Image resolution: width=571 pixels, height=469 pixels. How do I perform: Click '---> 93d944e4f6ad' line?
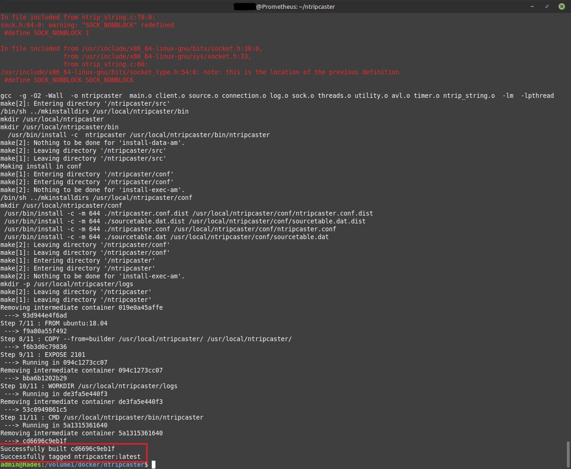pyautogui.click(x=36, y=315)
